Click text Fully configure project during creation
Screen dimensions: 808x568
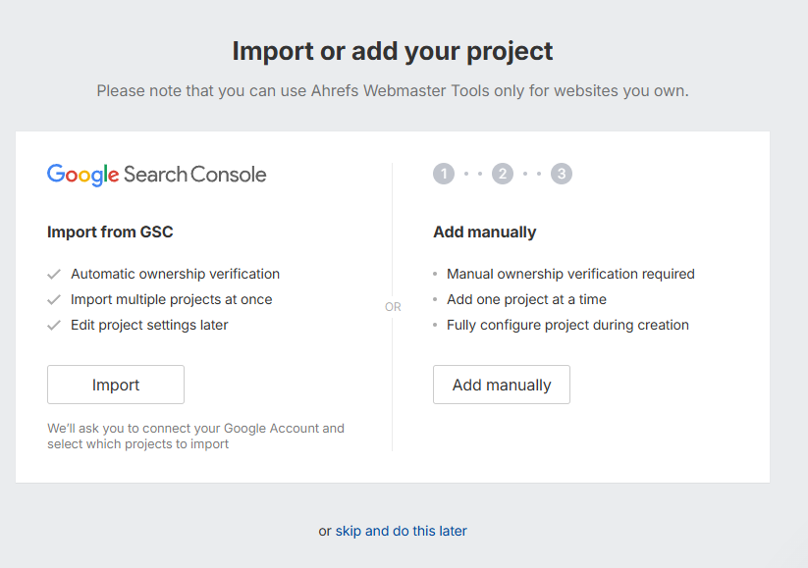click(x=567, y=326)
